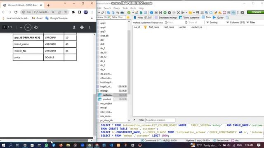Close the filter panel with X
This screenshot has width=264, height=148.
(134, 120)
